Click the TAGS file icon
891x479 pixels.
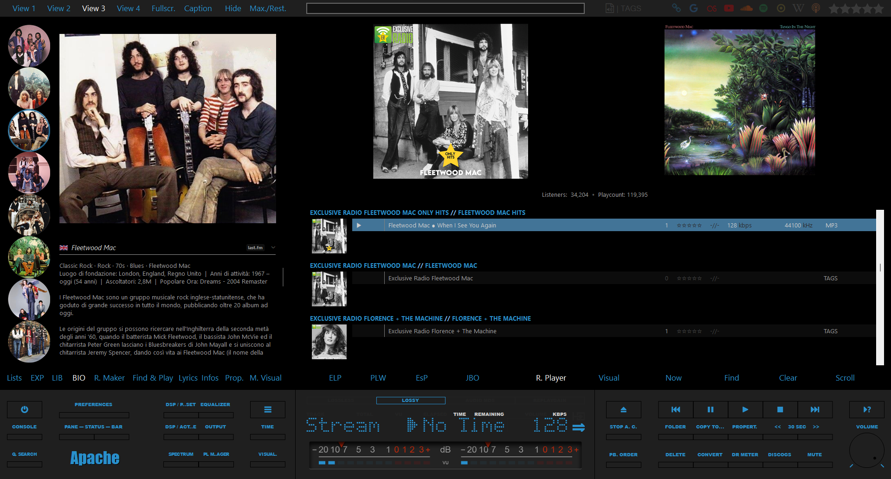click(x=610, y=8)
